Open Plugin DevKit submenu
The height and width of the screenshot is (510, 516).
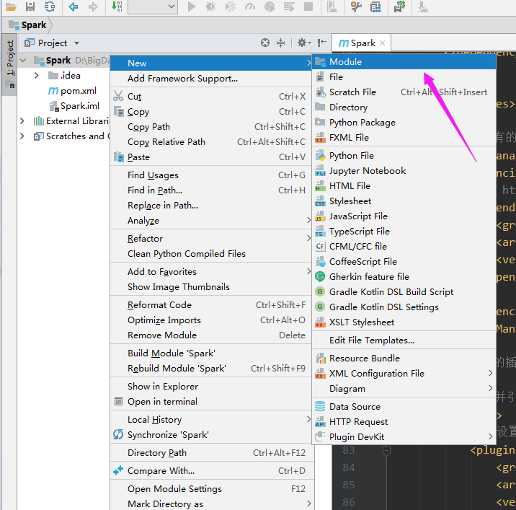coord(404,437)
